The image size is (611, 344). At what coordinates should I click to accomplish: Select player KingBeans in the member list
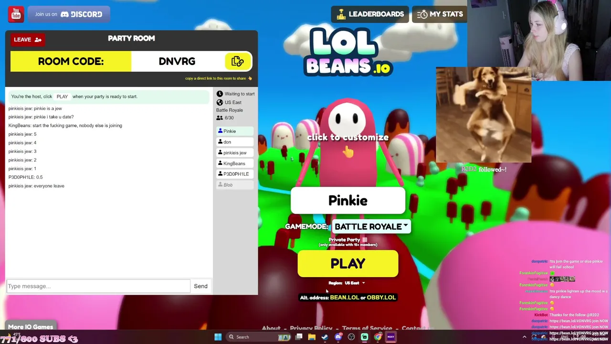[234, 163]
